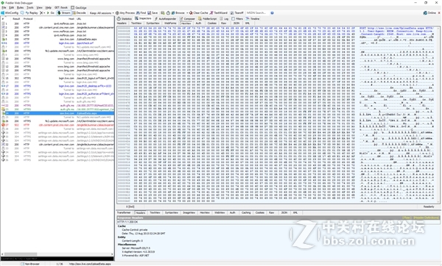This screenshot has width=442, height=266.
Task: Open the Keep: All sessions dropdown
Action: coord(102,13)
